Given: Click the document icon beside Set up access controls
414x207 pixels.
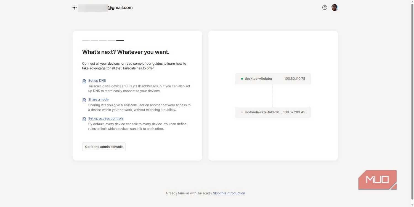Looking at the screenshot, I should pyautogui.click(x=84, y=119).
